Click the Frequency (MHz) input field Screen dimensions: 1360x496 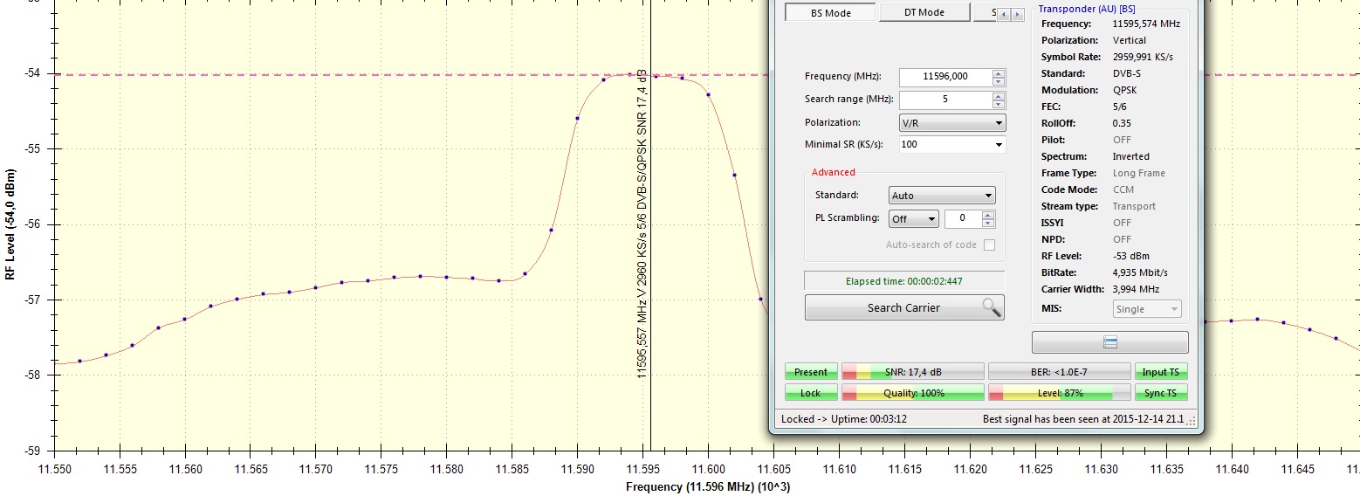(x=944, y=77)
